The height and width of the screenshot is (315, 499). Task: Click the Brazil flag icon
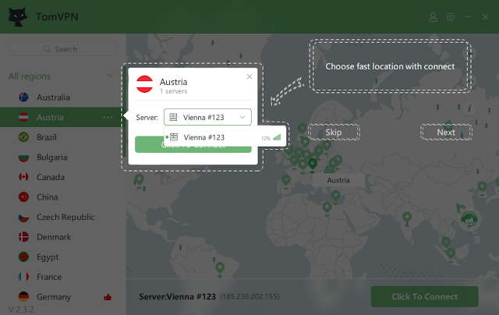pyautogui.click(x=23, y=137)
